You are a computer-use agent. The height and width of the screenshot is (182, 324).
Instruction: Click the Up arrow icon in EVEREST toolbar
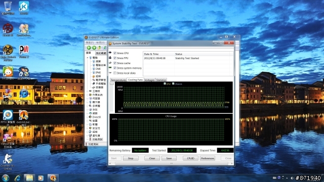(x=99, y=48)
